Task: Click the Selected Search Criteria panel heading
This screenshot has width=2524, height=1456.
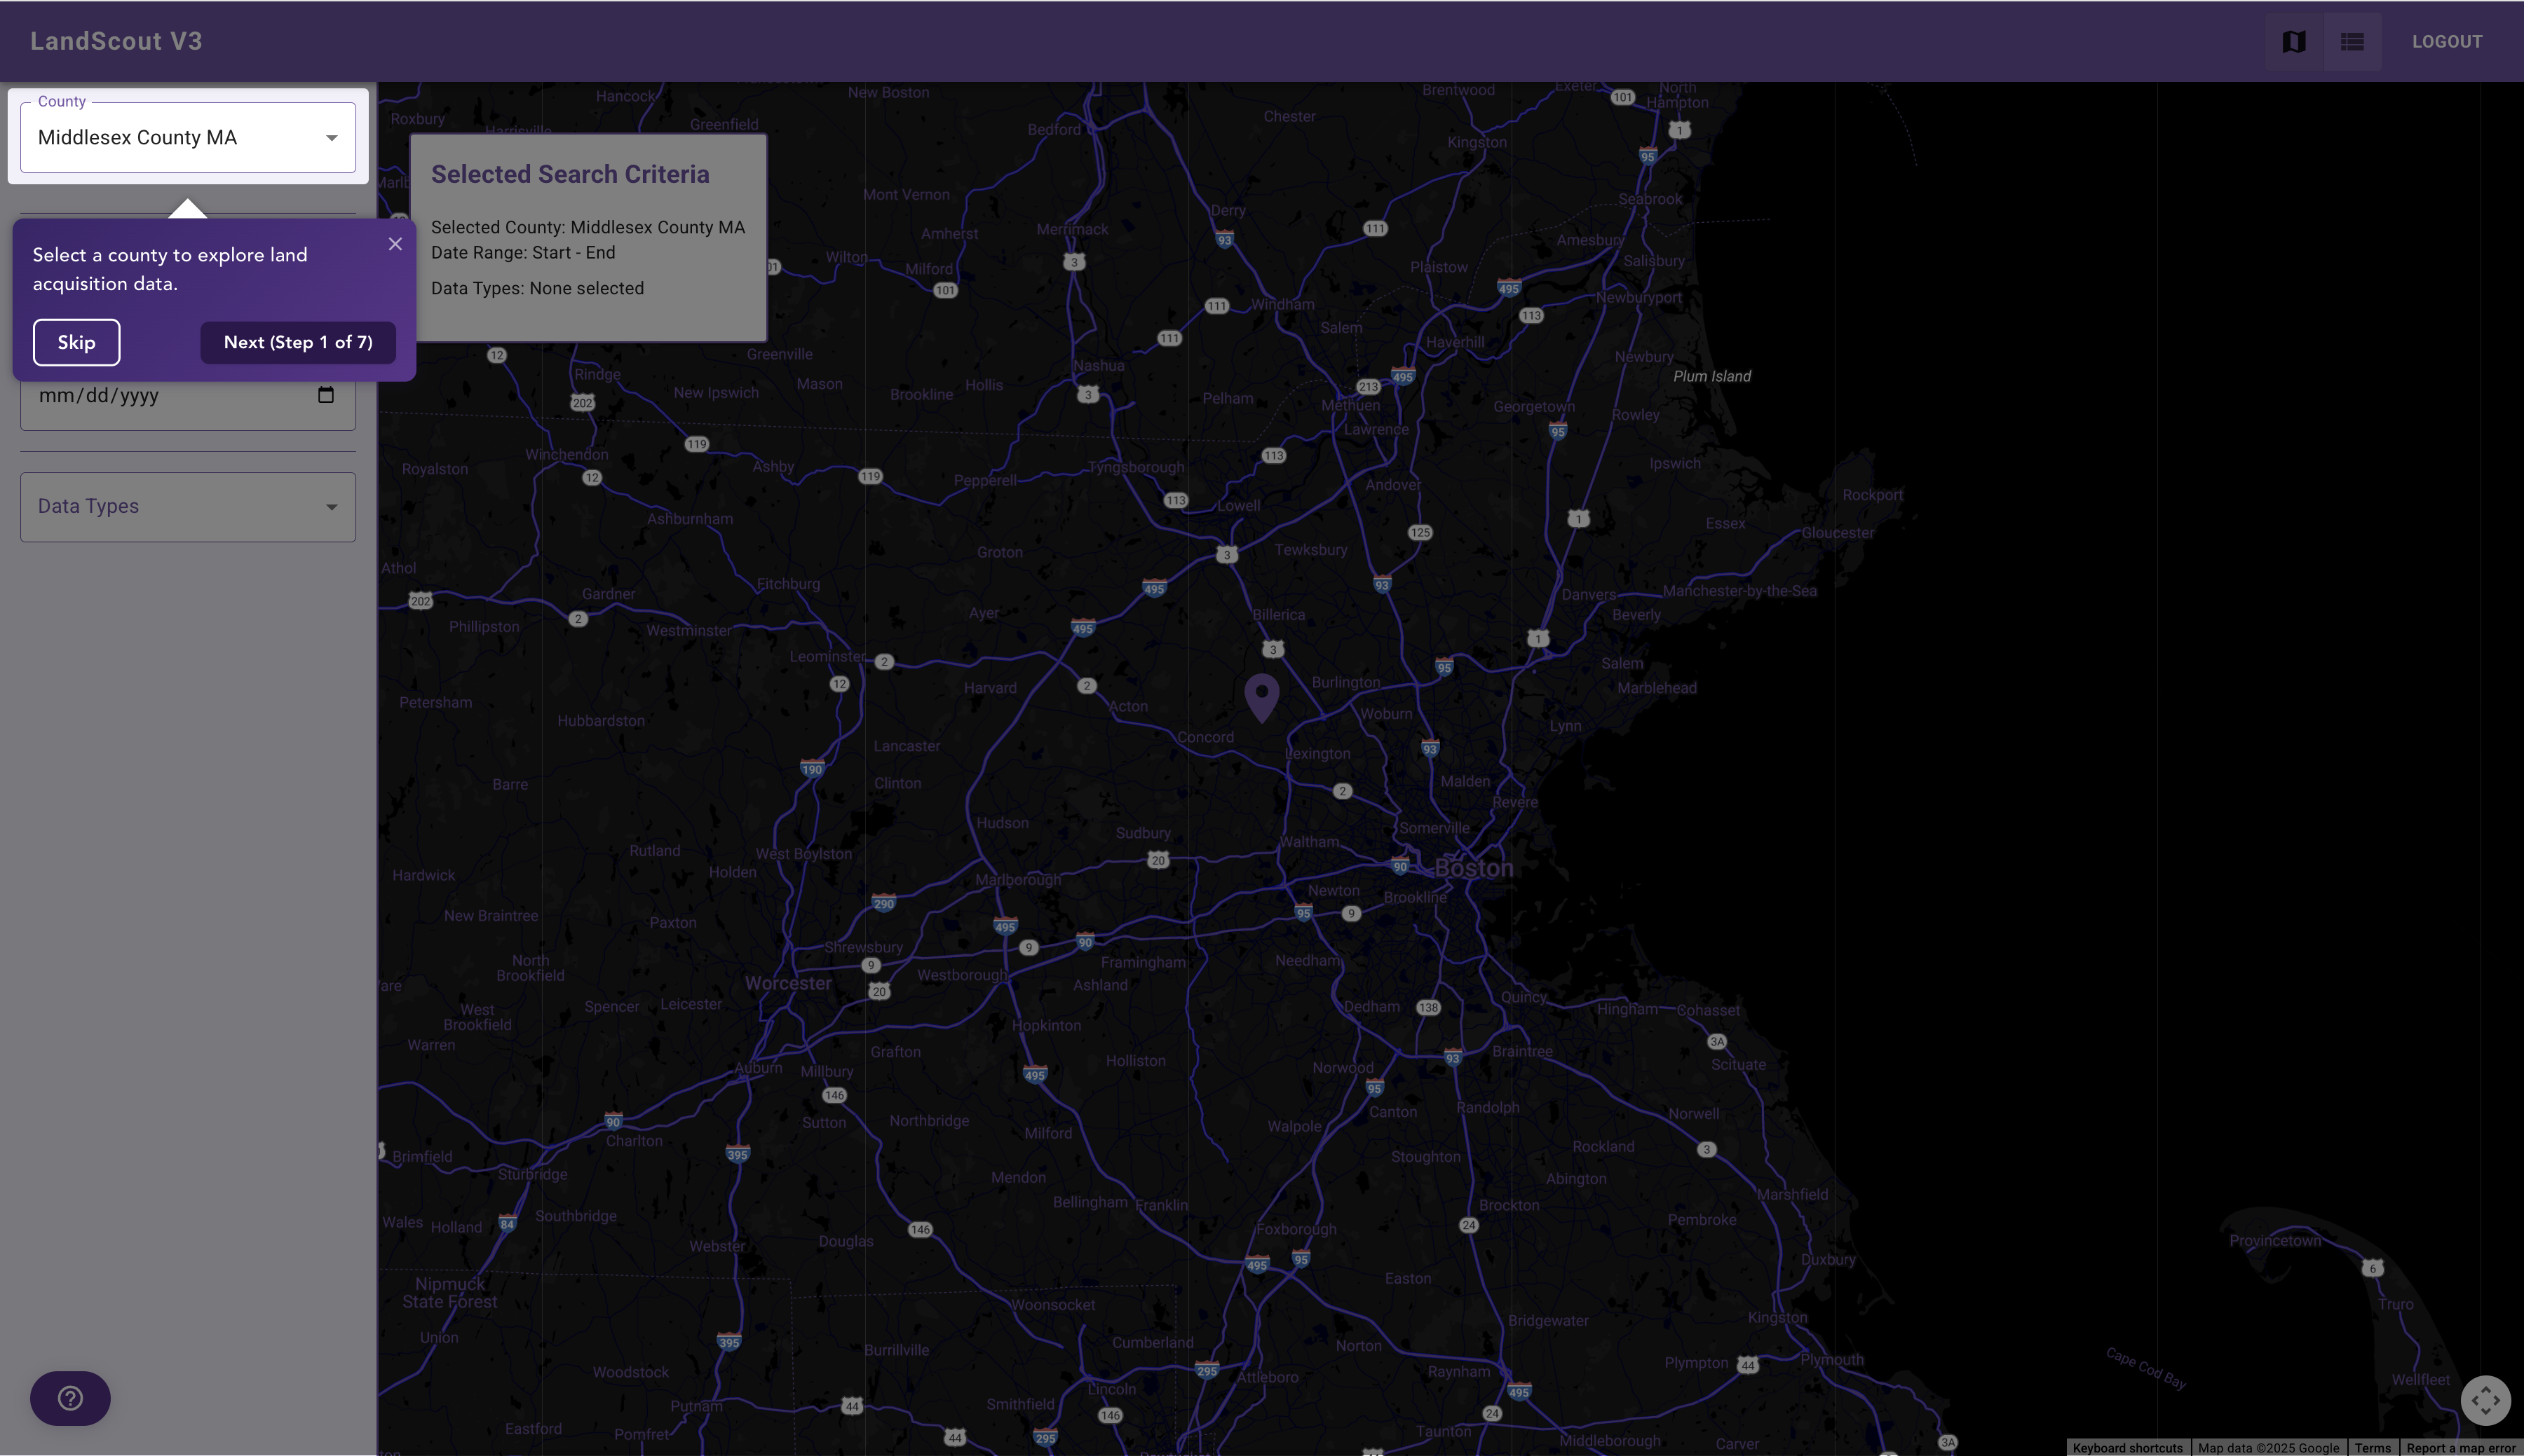Action: coord(570,174)
